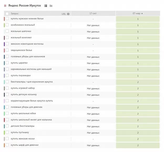
Task: Click the URL column label
Action: [x=64, y=14]
